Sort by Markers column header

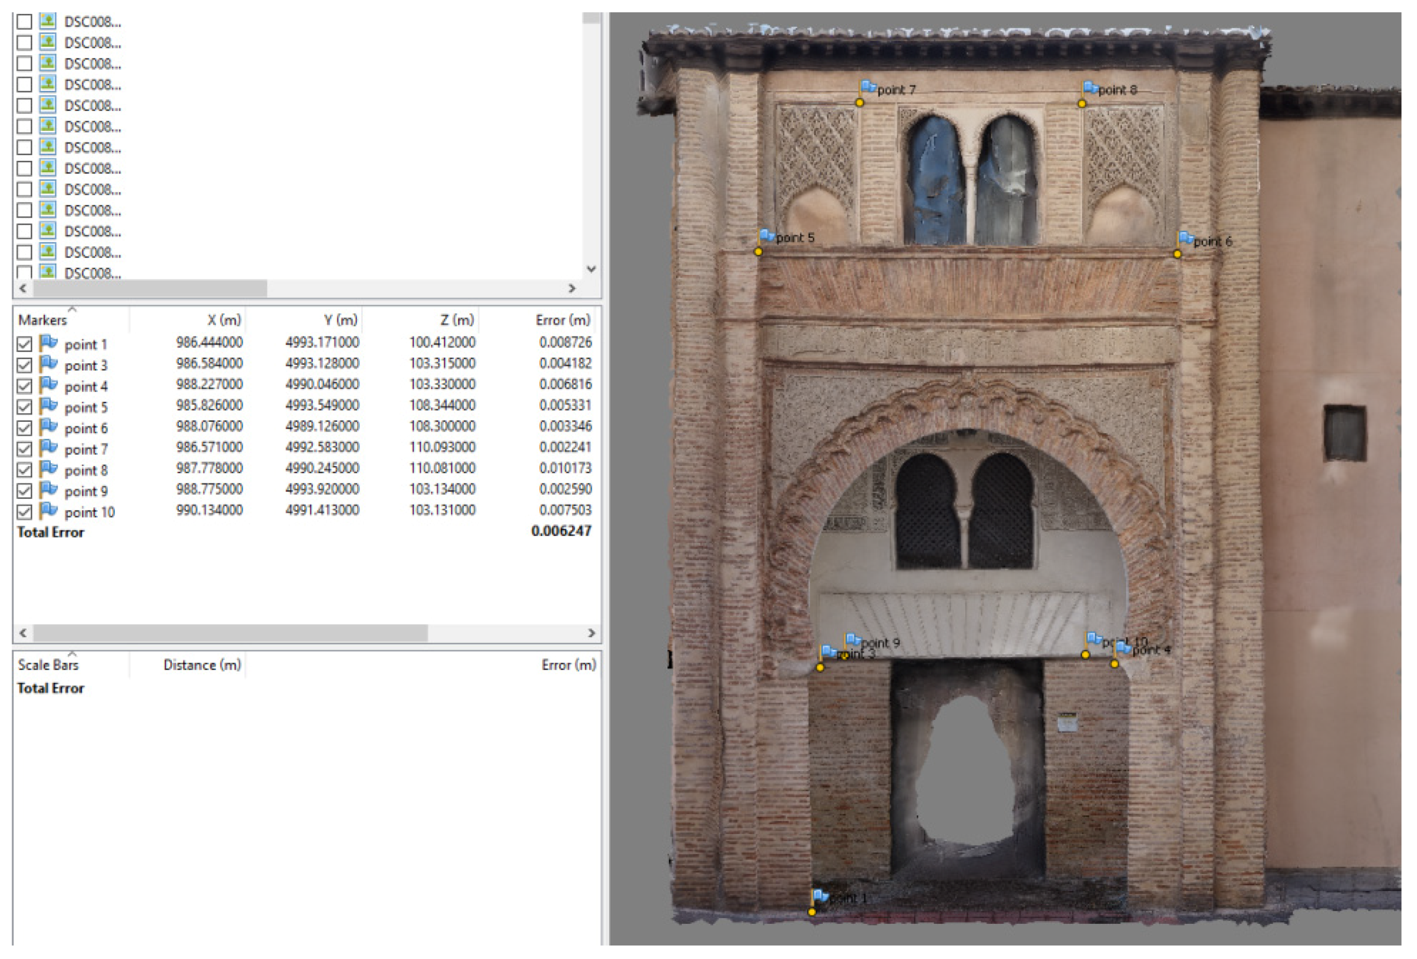[x=43, y=320]
